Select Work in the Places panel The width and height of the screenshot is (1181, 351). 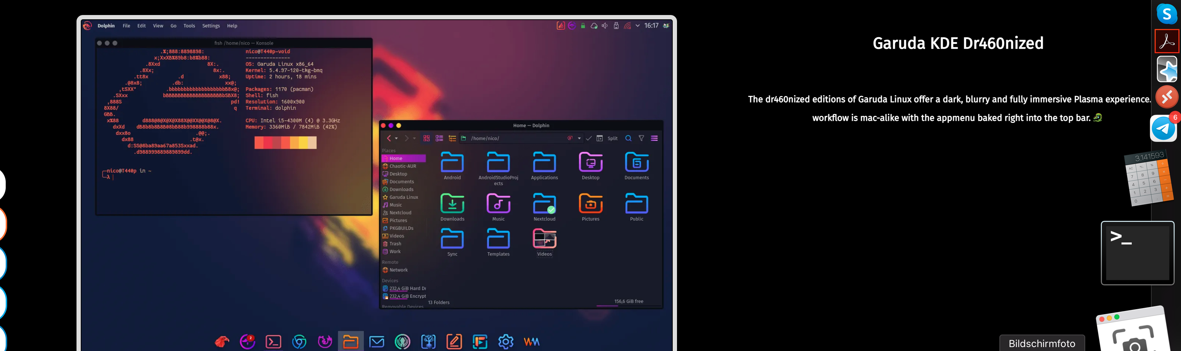tap(404, 252)
